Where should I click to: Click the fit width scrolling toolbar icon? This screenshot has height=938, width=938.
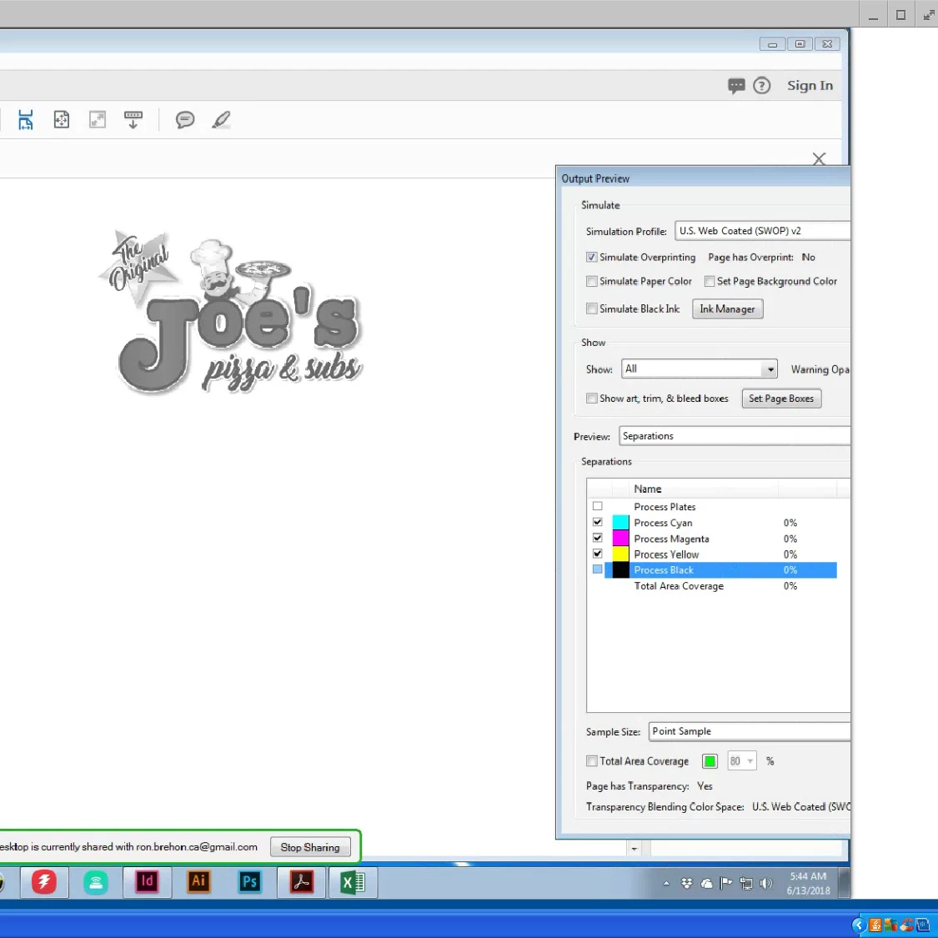pyautogui.click(x=25, y=119)
